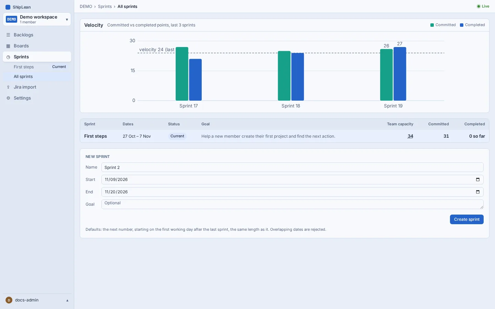Screen dimensions: 495x309
Task: Open the End date calendar picker
Action: [477, 192]
